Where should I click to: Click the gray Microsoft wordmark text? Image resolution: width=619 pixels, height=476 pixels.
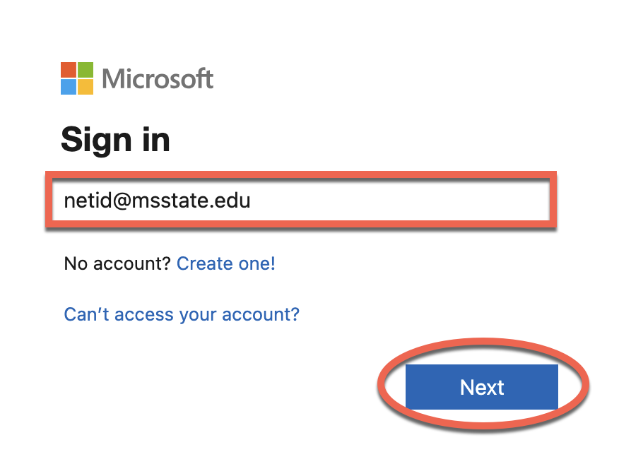tap(158, 78)
